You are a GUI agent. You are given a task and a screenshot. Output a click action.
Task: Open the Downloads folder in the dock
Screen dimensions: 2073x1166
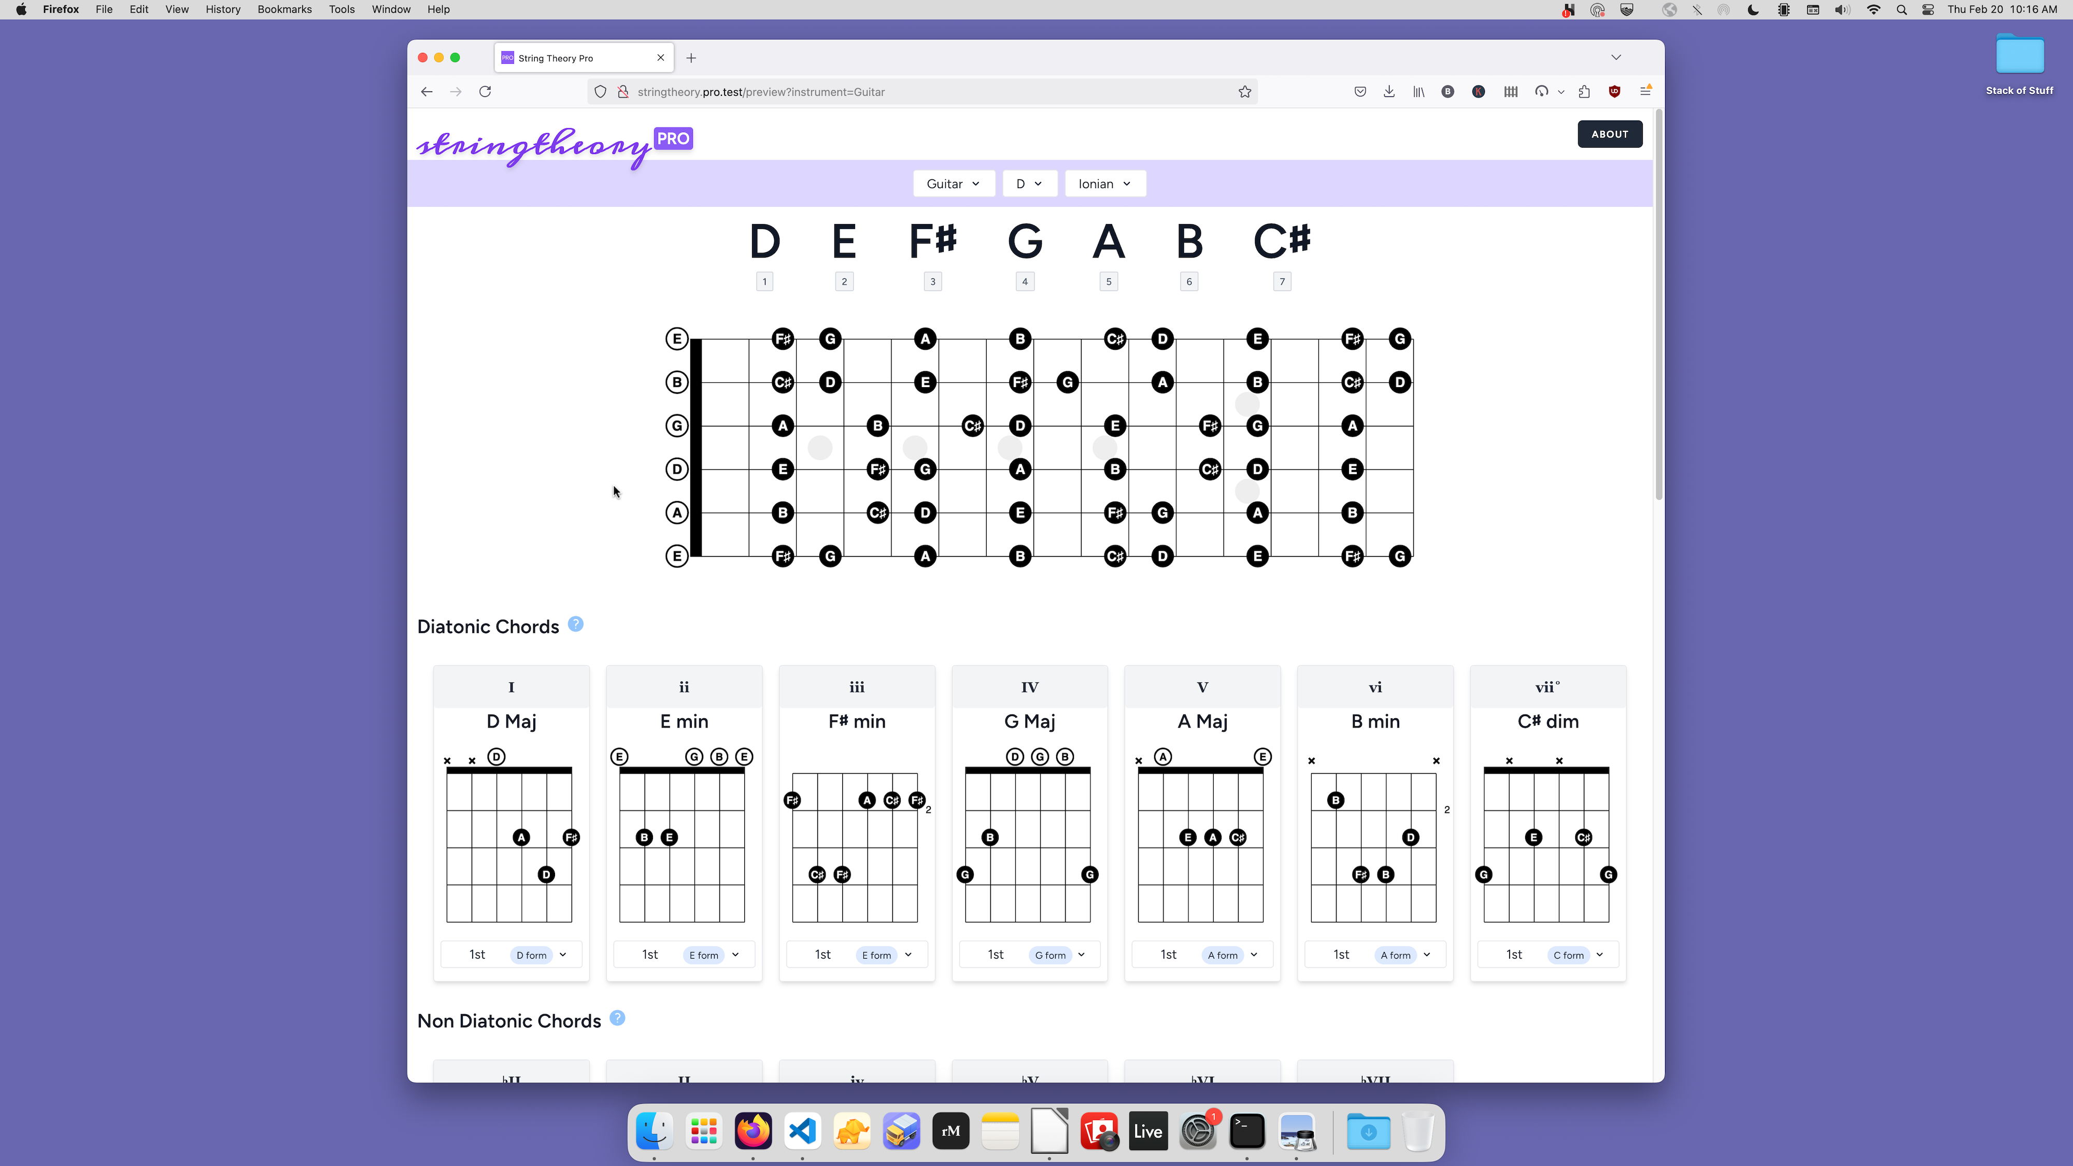tap(1368, 1131)
